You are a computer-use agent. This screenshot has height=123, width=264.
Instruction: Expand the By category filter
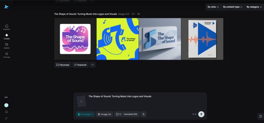254,7
